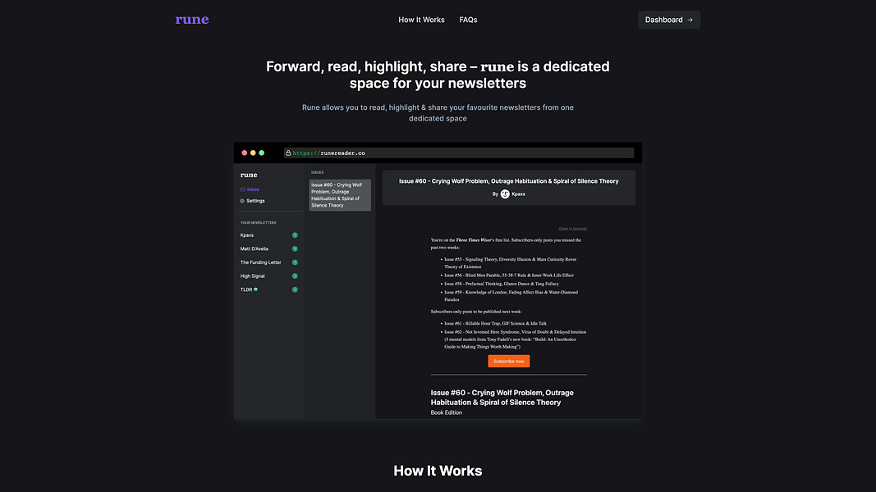Click the Issue #60 article heading in body
This screenshot has height=492, width=876.
(502, 398)
